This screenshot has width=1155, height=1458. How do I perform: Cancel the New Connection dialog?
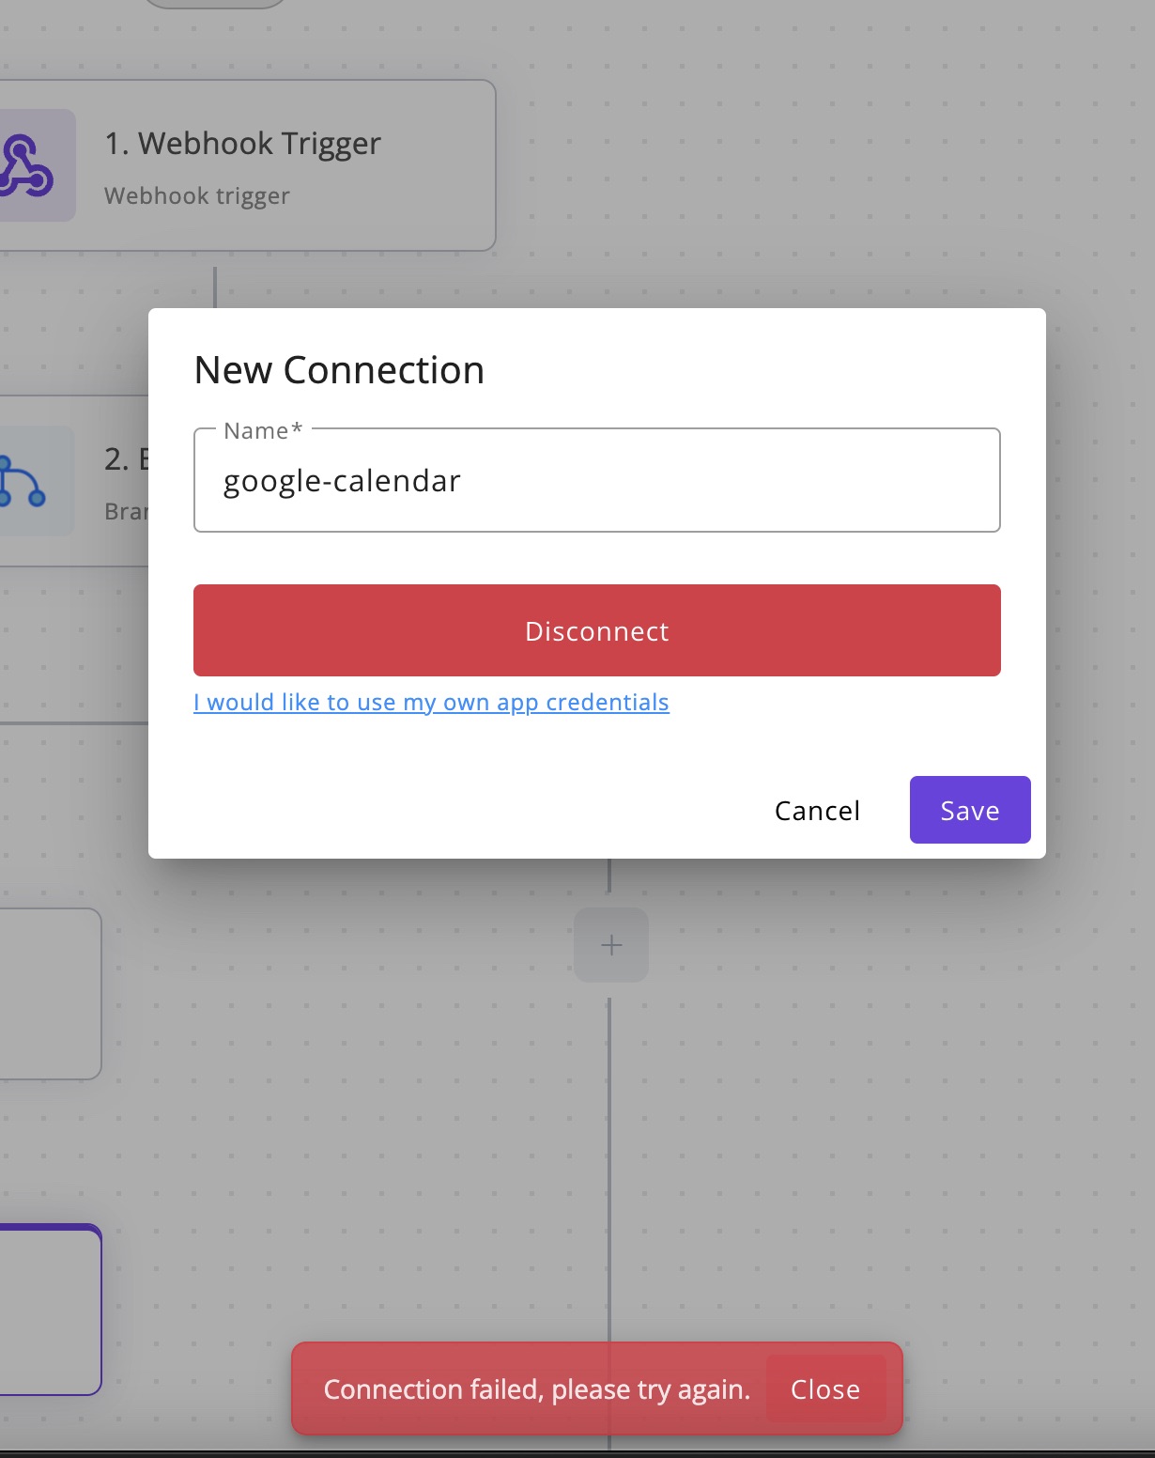coord(817,811)
